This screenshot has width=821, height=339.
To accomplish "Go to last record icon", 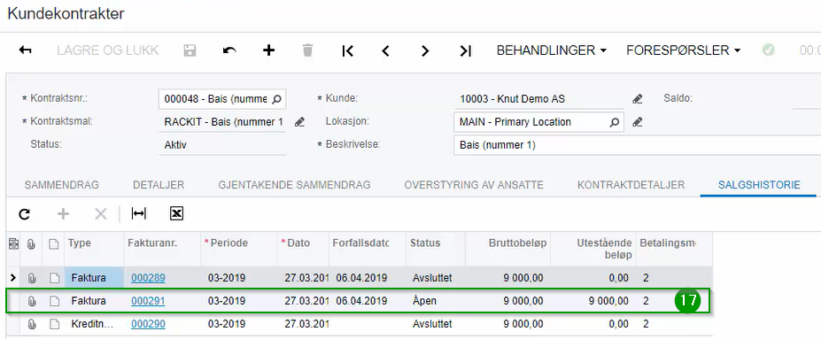I will [x=465, y=50].
